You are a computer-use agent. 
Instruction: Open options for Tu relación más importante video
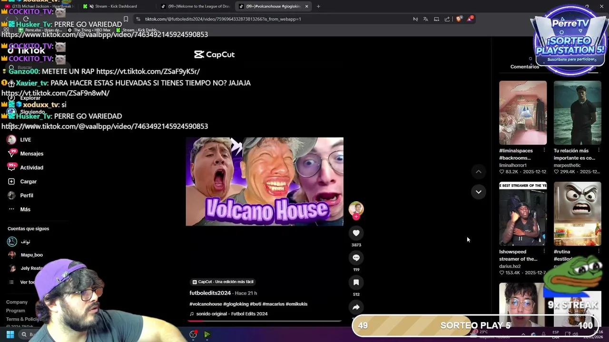[599, 151]
